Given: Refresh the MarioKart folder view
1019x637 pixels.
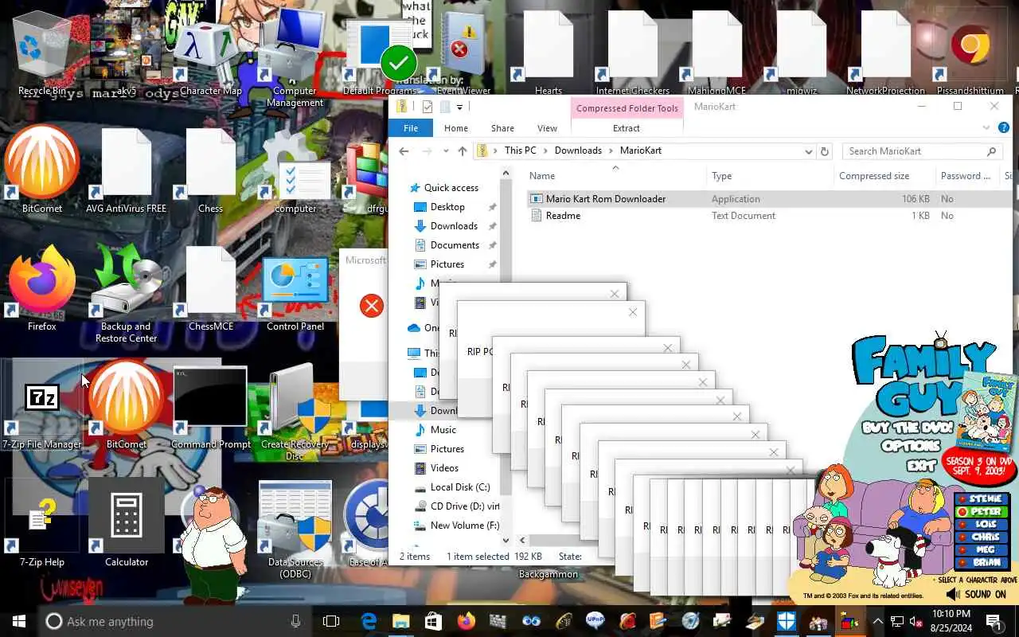Looking at the screenshot, I should click(x=825, y=151).
